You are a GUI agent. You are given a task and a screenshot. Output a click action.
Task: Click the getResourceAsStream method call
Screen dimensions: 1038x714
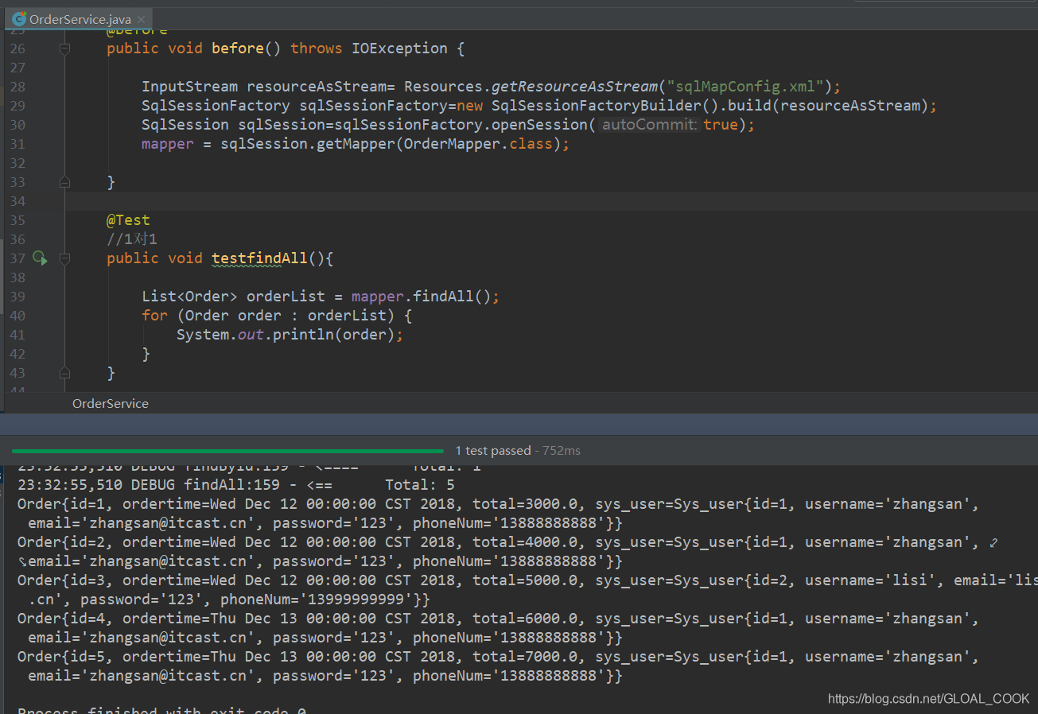[x=574, y=87]
